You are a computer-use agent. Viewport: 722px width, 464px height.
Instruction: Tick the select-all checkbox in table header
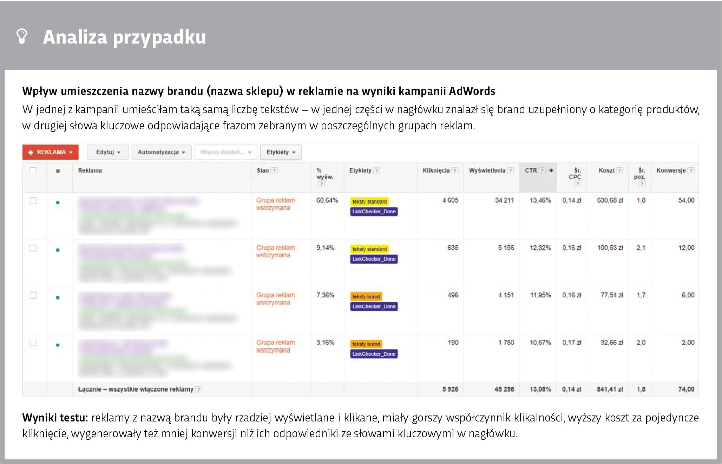coord(33,170)
